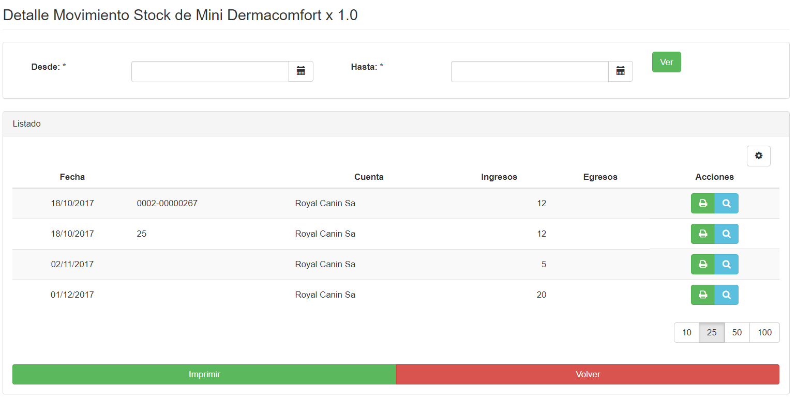
Task: Click the Imprimir button
Action: click(x=204, y=374)
